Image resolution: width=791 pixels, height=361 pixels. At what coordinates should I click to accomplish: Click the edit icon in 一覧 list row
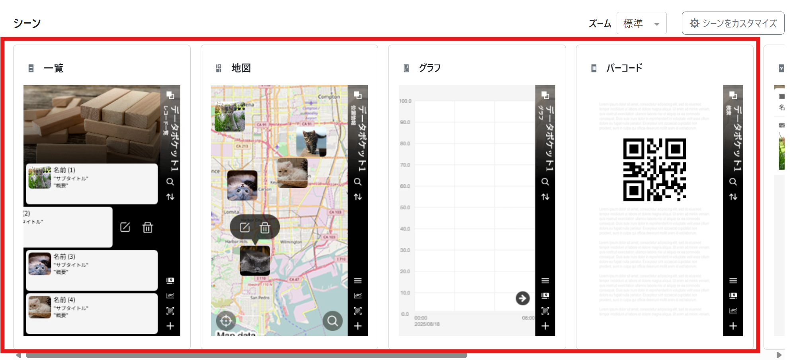tap(125, 227)
